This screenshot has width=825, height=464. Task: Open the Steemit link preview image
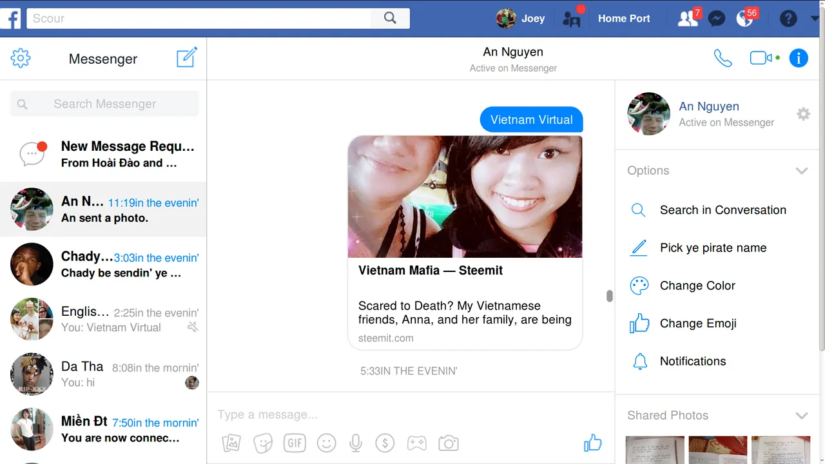[465, 197]
